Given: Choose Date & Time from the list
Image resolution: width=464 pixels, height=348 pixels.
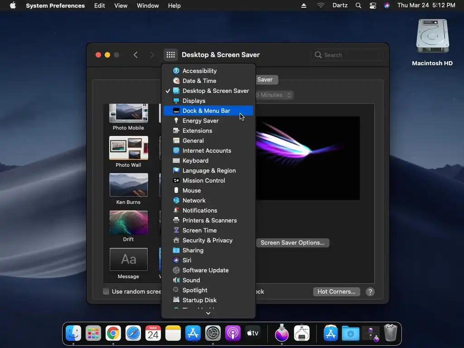Looking at the screenshot, I should tap(208, 81).
